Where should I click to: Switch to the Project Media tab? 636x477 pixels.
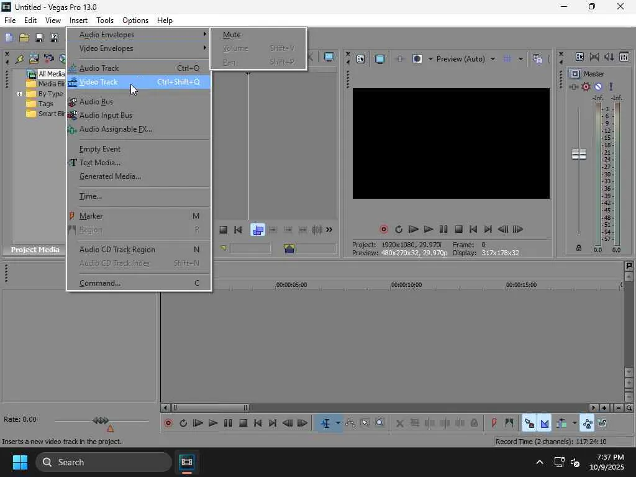coord(35,250)
